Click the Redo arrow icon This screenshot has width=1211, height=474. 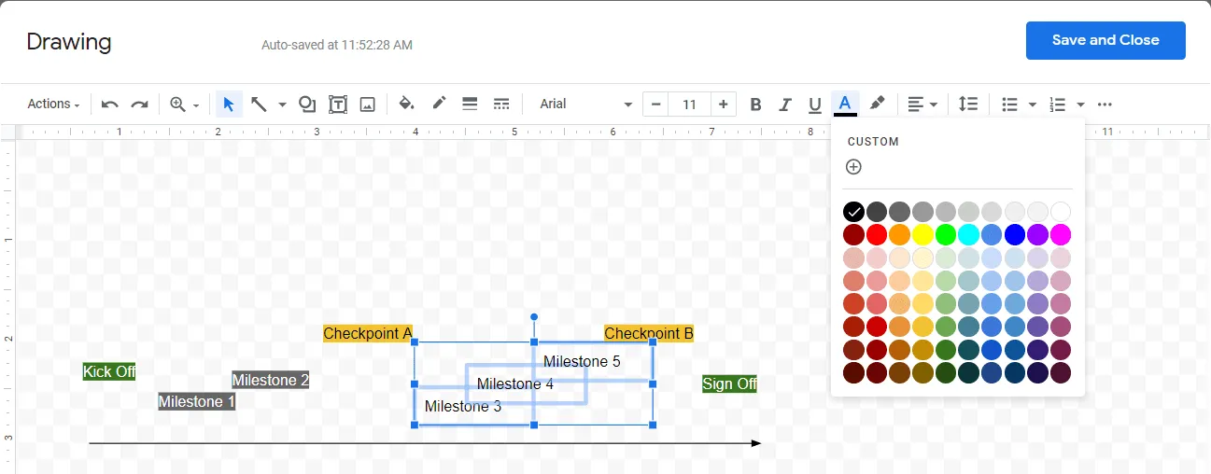(139, 104)
